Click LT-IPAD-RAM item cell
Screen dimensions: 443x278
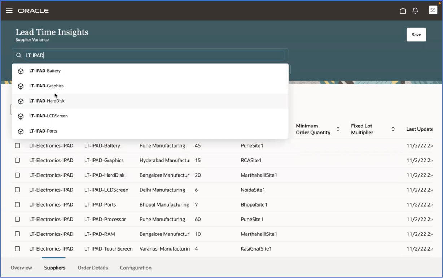tap(100, 234)
